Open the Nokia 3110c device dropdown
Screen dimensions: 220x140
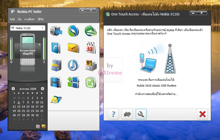coord(28,28)
